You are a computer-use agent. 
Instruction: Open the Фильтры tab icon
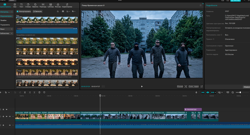[x=58, y=4]
